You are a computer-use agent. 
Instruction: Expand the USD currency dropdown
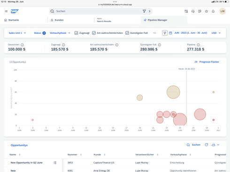tap(216, 33)
